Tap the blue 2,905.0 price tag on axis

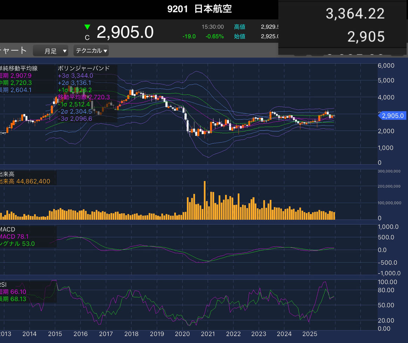coord(392,116)
